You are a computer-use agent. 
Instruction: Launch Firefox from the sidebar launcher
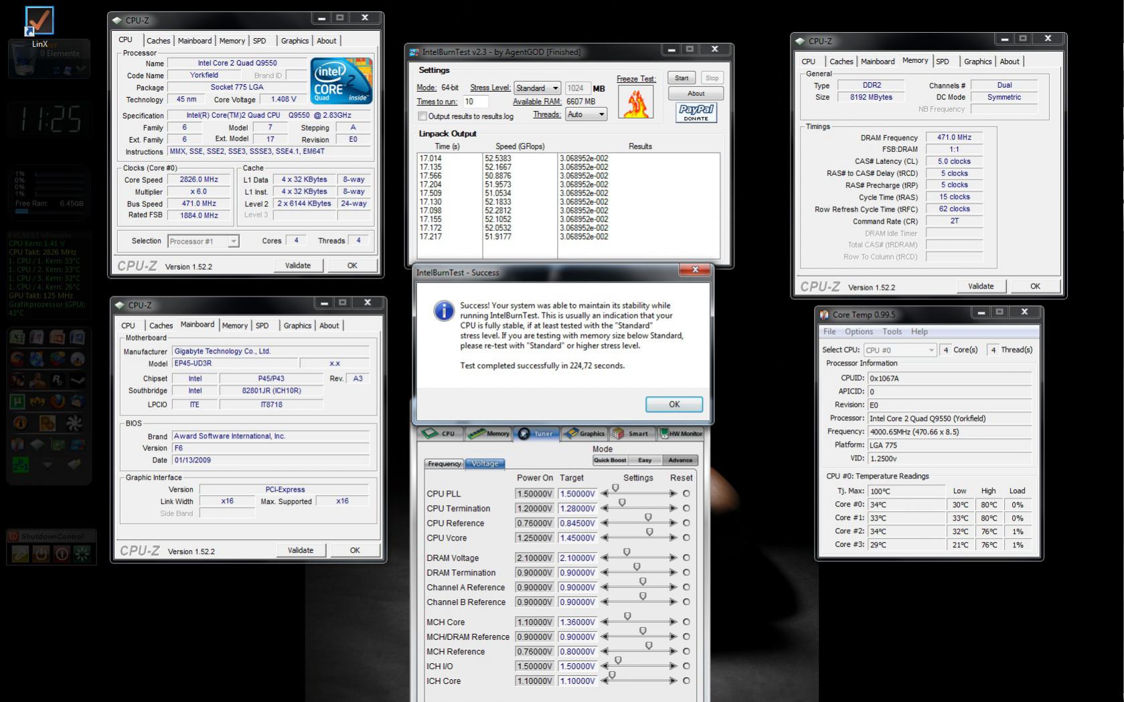[58, 402]
